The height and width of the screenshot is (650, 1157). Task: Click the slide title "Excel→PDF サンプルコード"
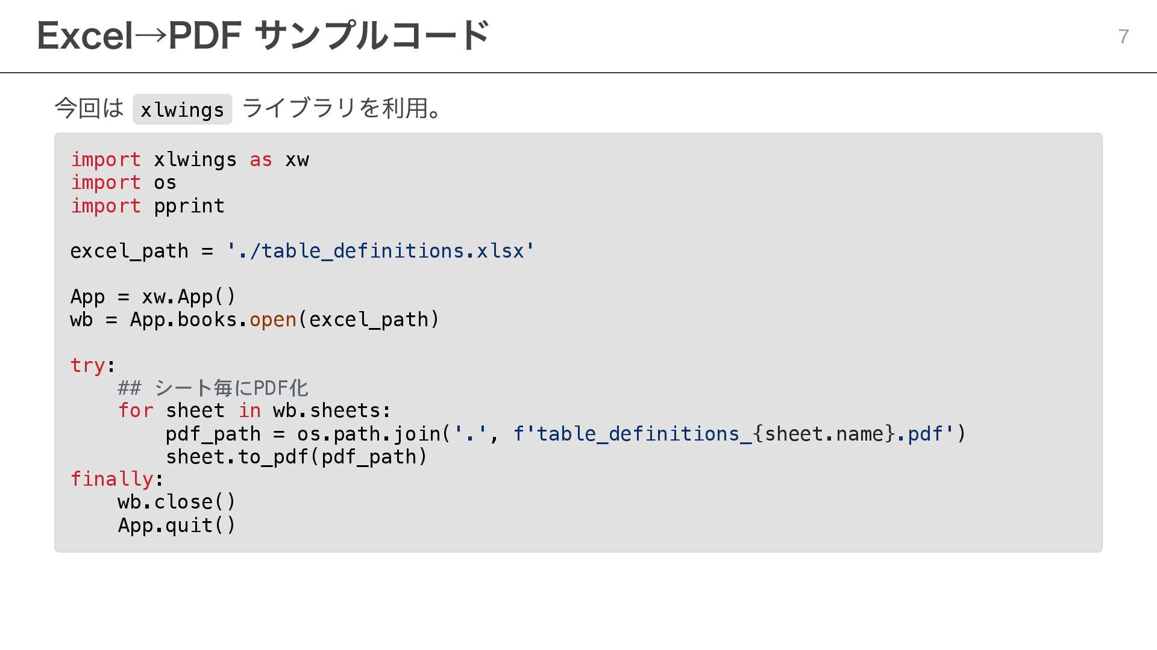point(263,36)
